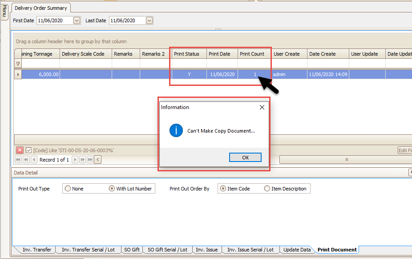
Task: Click the Date Create column header
Action: (x=328, y=54)
